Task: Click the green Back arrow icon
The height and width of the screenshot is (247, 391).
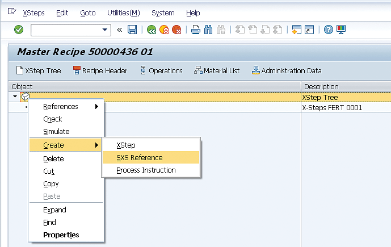Action: [151, 30]
